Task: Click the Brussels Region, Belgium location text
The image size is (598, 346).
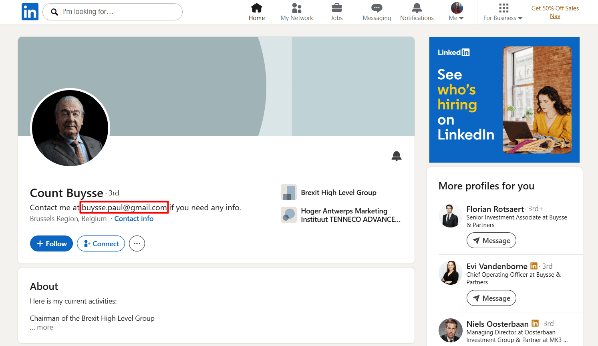Action: (68, 219)
